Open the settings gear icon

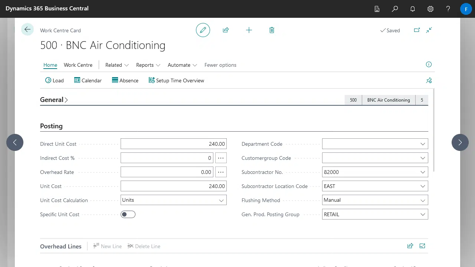pyautogui.click(x=430, y=9)
